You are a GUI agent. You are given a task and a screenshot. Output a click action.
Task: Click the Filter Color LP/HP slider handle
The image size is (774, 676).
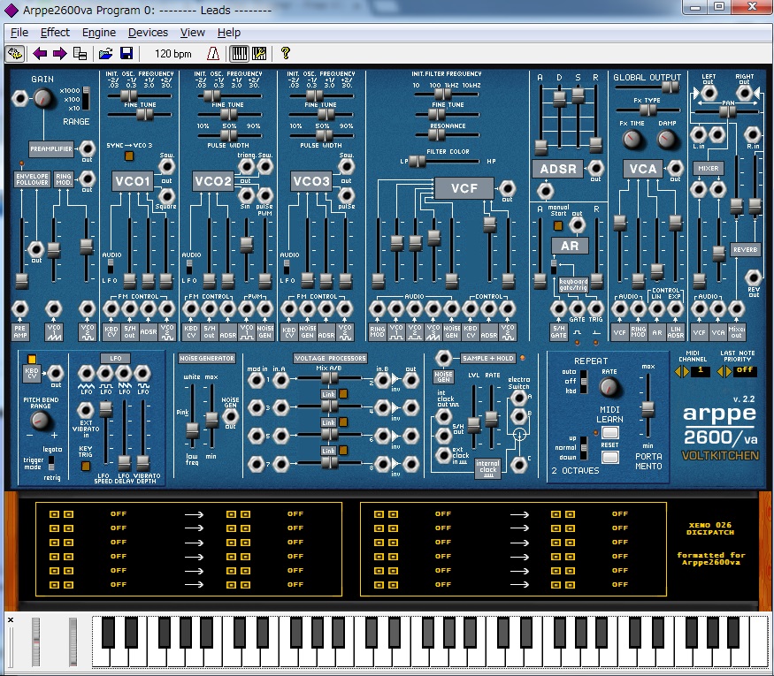418,161
